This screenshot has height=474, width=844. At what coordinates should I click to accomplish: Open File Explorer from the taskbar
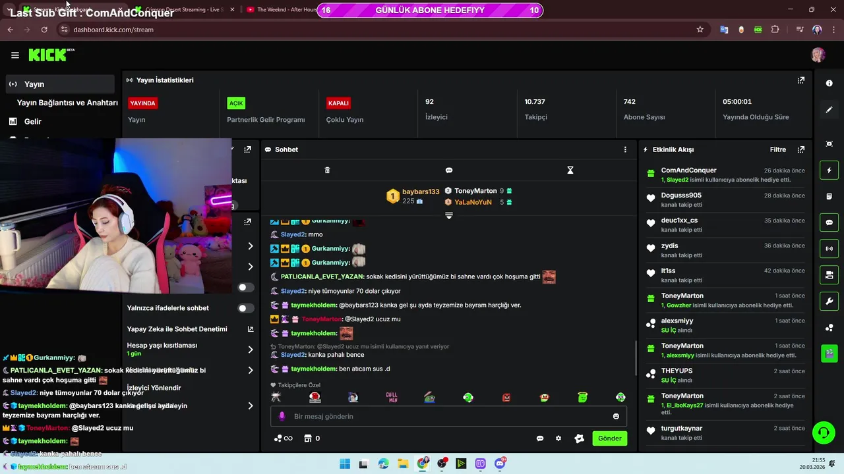[403, 463]
